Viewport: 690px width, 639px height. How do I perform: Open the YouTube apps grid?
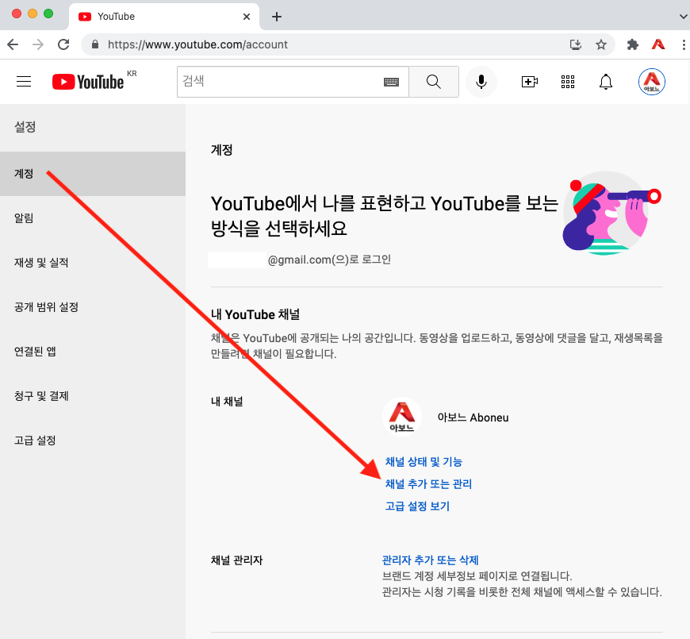(568, 82)
